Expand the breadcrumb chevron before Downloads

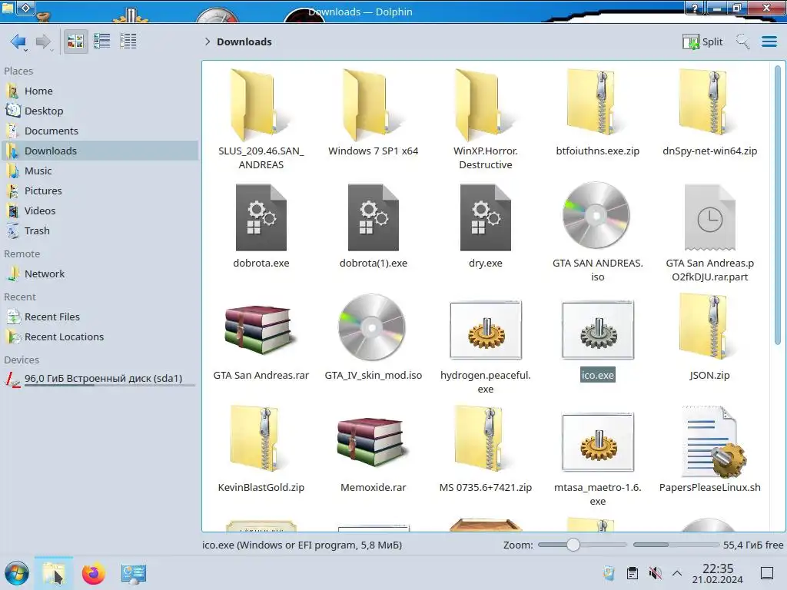click(208, 41)
